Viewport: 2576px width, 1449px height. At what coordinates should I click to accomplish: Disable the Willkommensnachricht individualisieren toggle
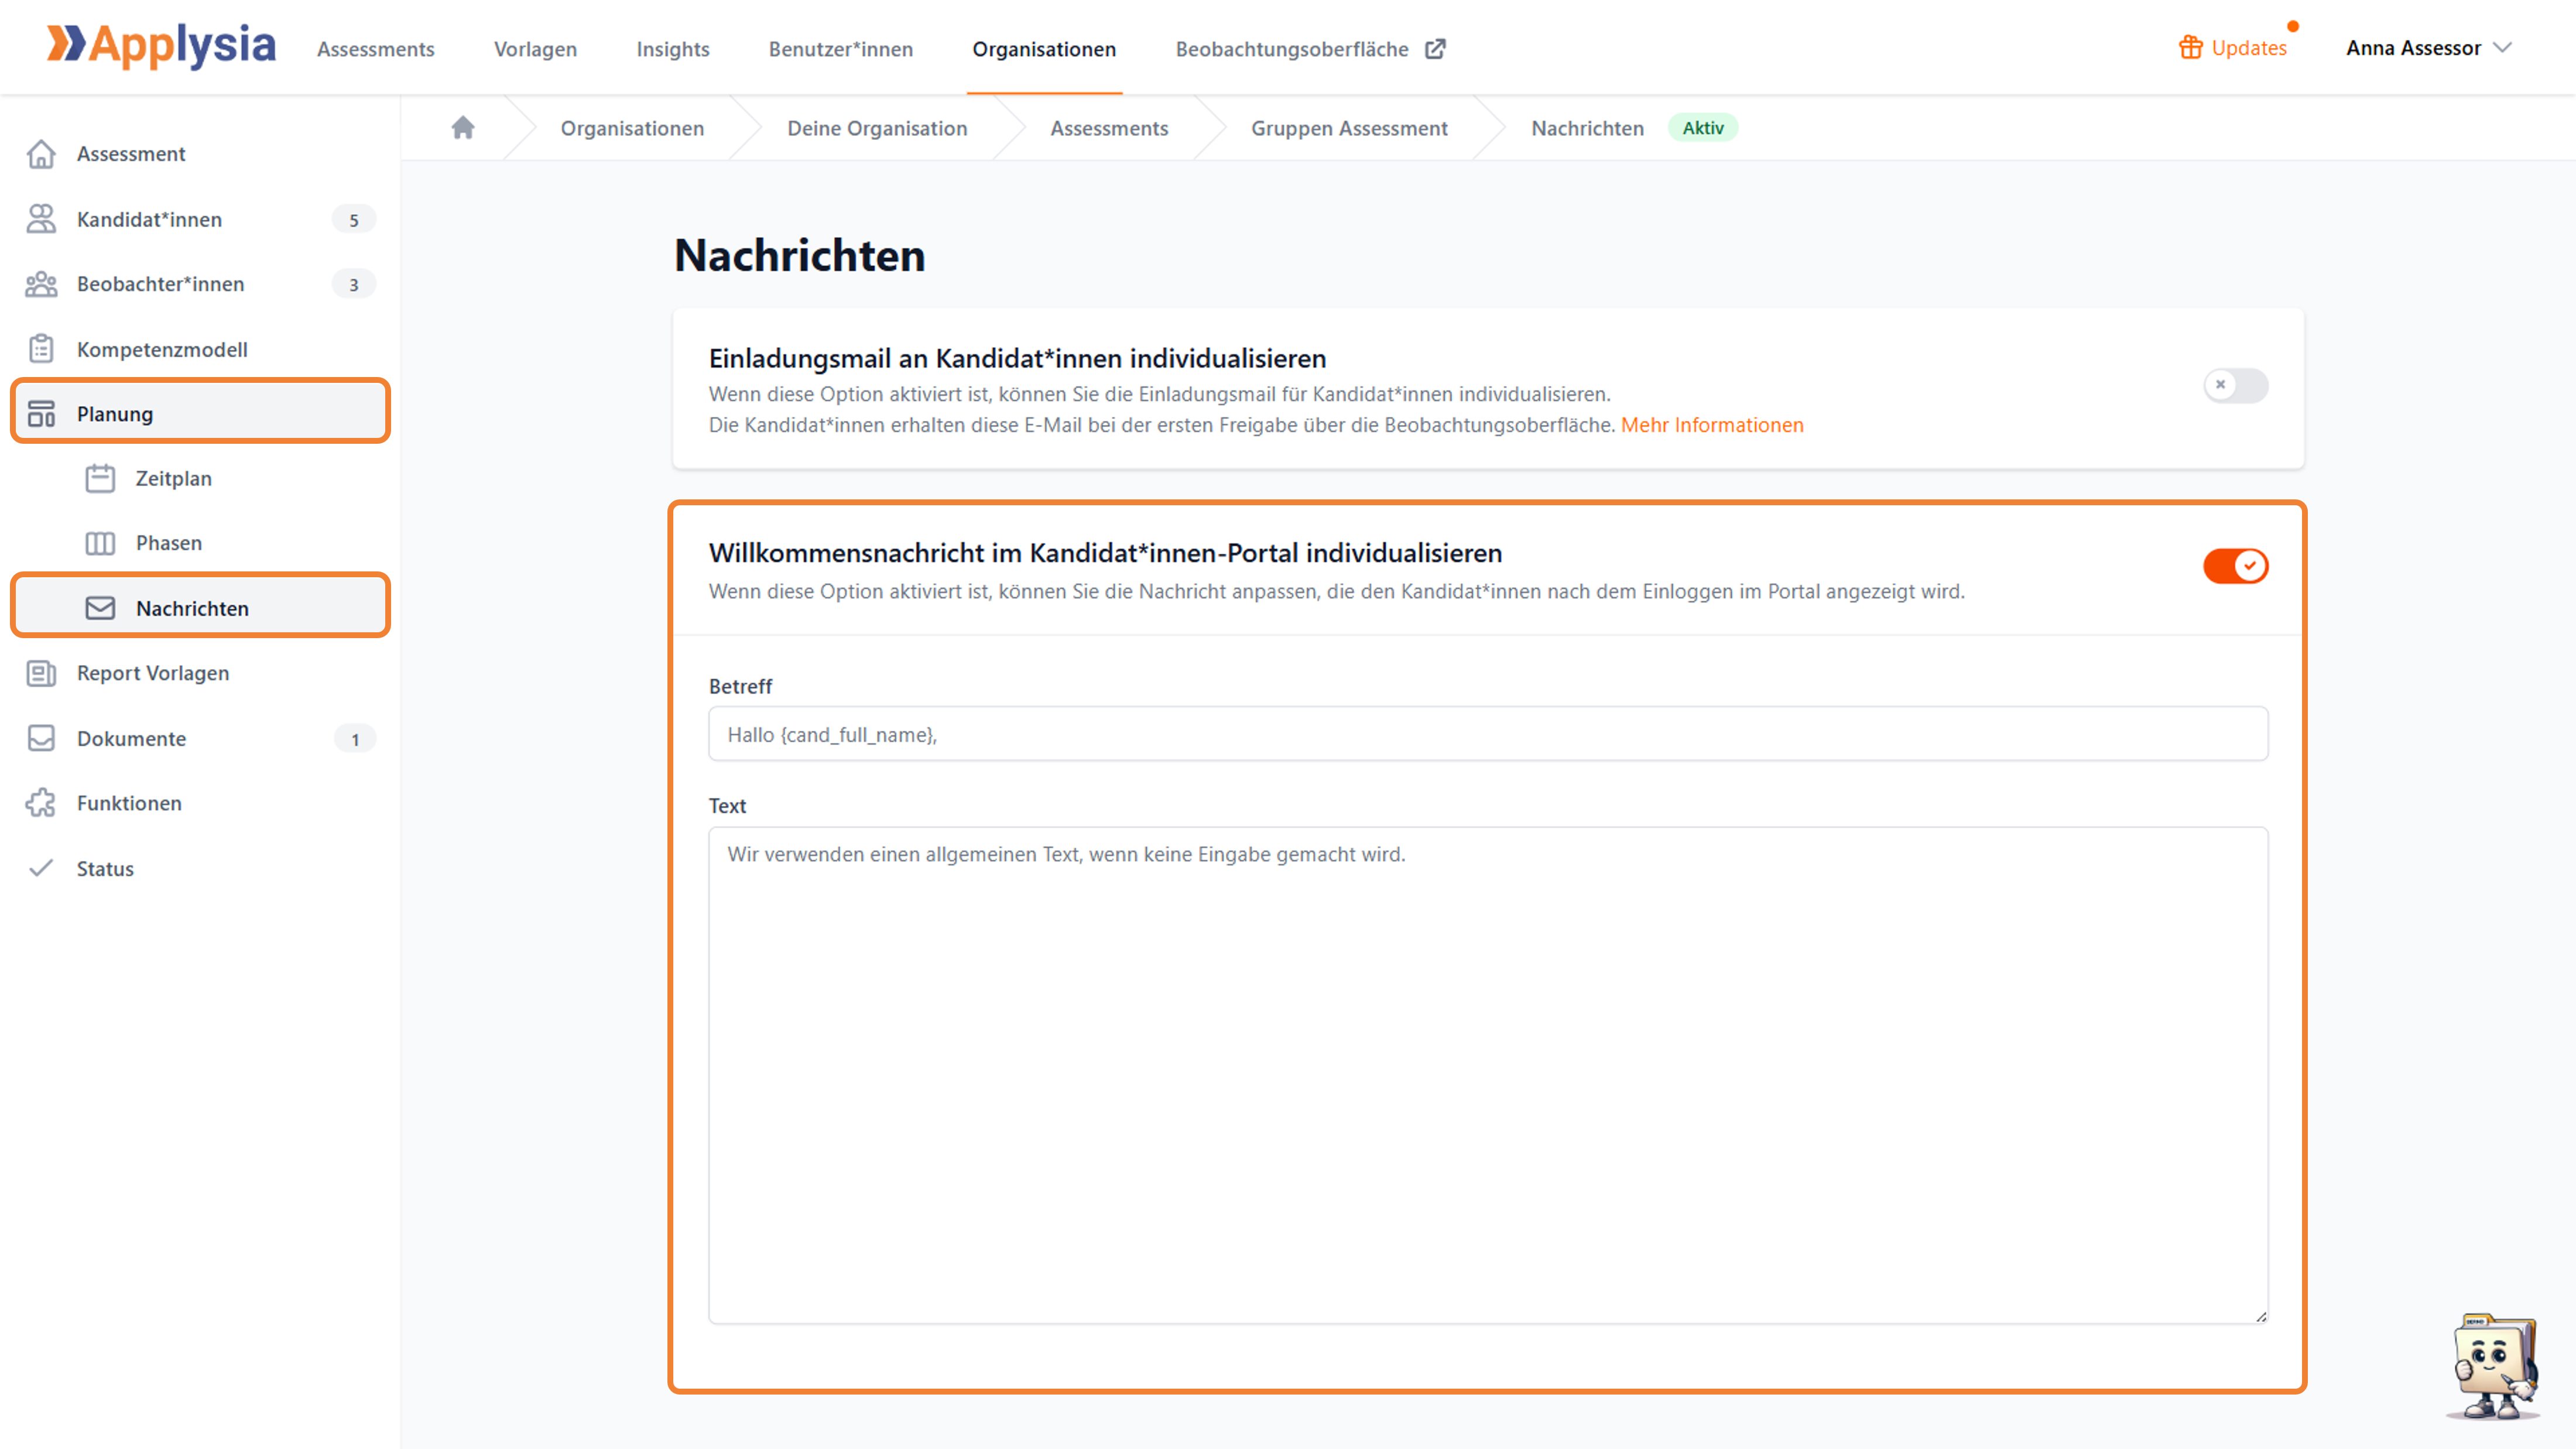click(2236, 566)
